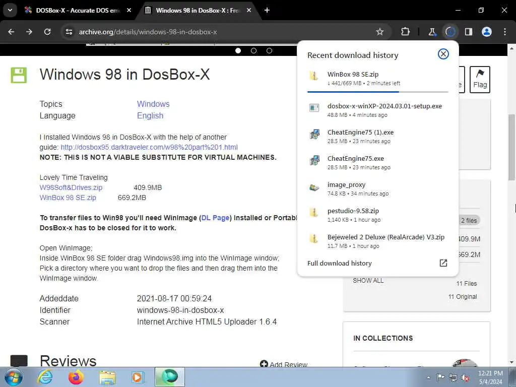This screenshot has width=516, height=387.
Task: Open the muted volume tray icon
Action: (x=465, y=377)
